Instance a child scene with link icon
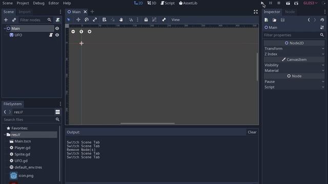The width and height of the screenshot is (328, 184). 14,20
